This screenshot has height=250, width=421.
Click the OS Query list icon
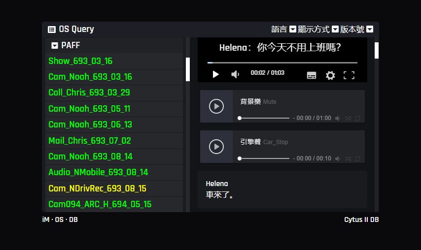pyautogui.click(x=52, y=30)
